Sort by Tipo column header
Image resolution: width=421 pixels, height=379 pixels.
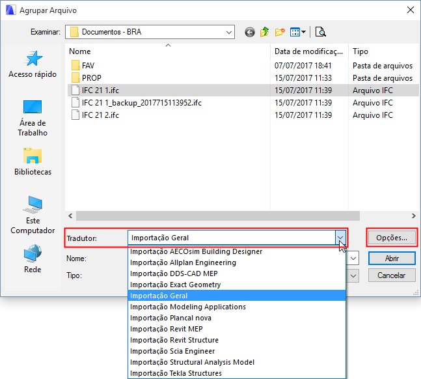coord(384,51)
